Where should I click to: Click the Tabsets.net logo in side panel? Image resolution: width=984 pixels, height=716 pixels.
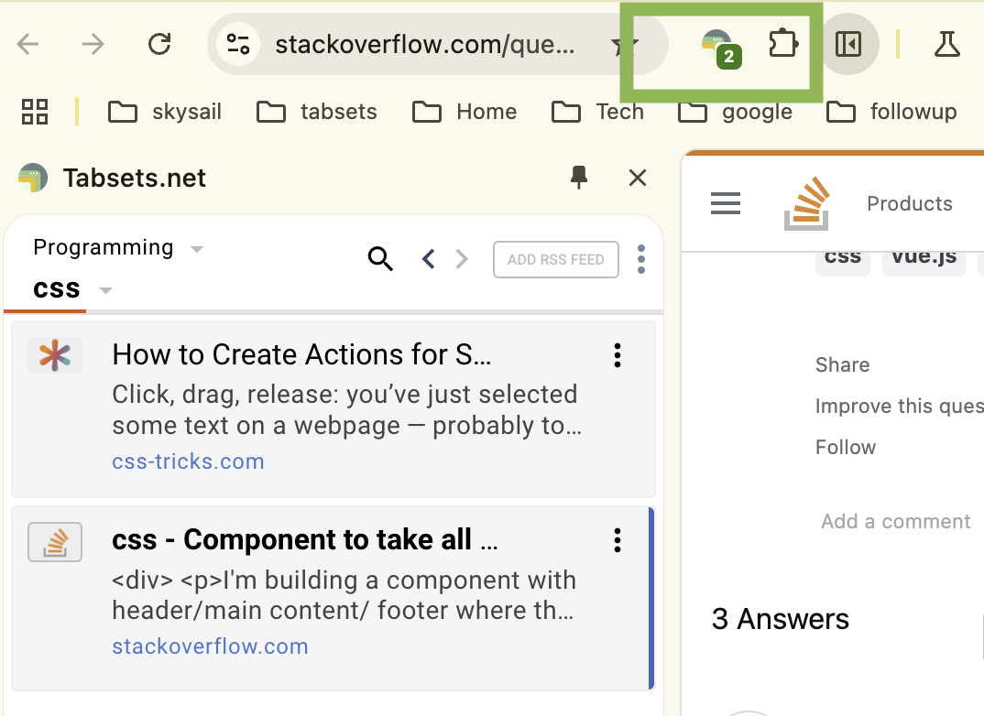click(33, 178)
